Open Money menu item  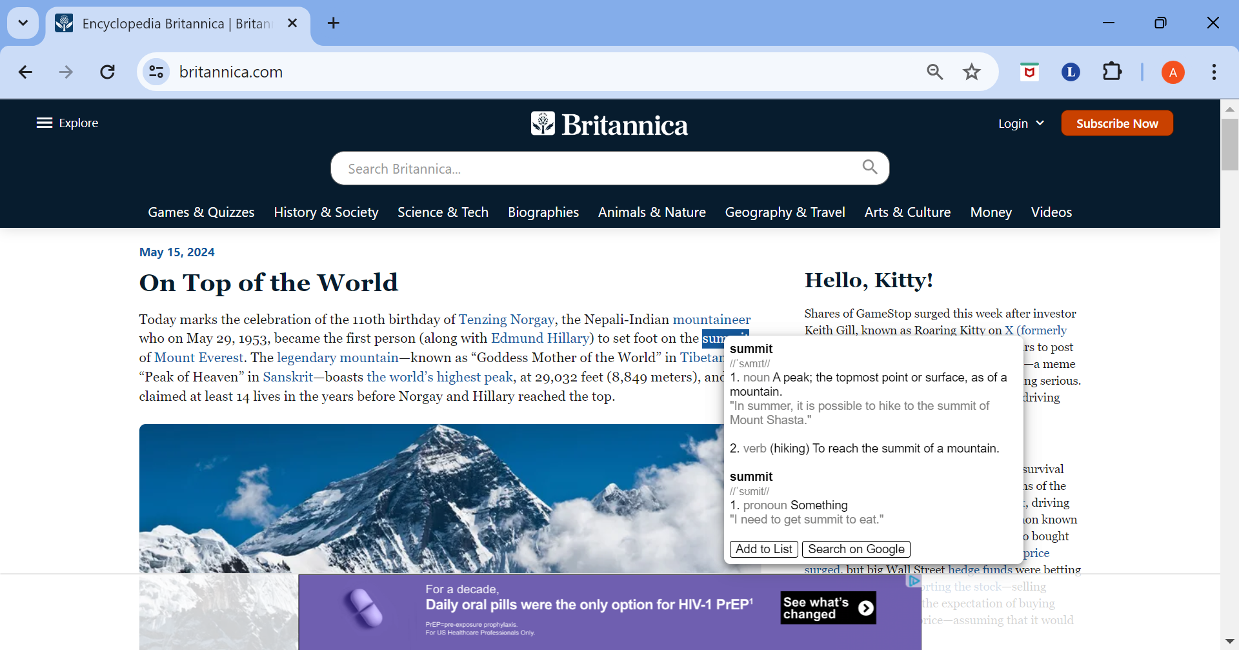click(991, 212)
